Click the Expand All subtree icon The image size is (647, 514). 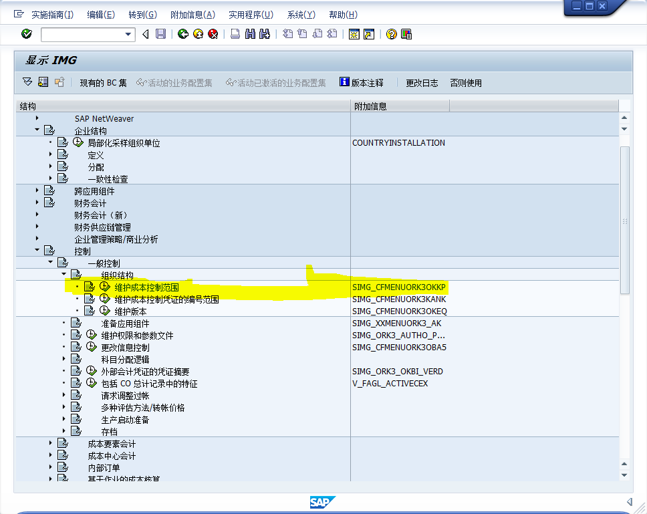(x=27, y=82)
